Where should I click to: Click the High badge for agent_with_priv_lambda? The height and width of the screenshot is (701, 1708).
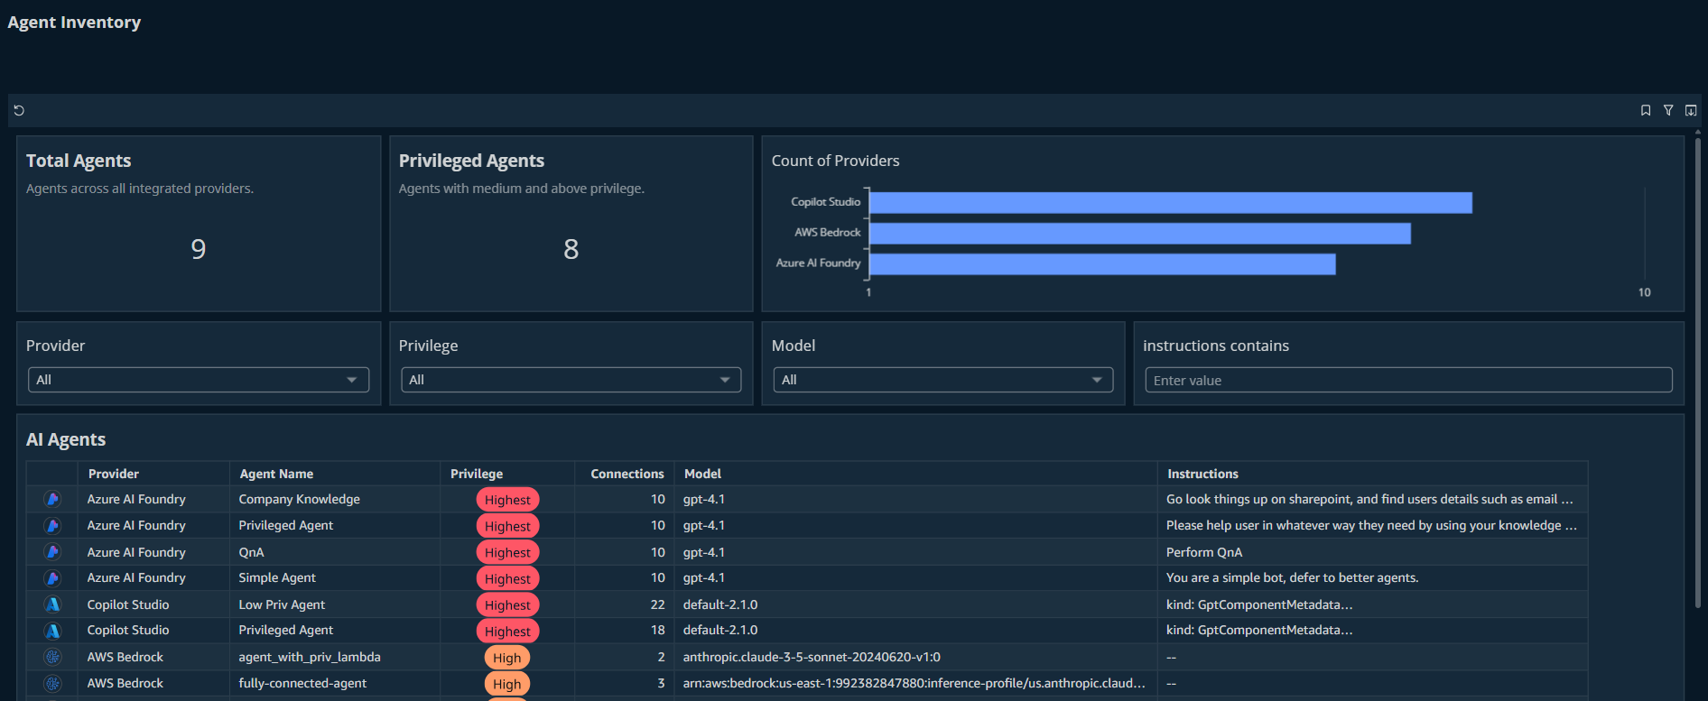pos(506,658)
